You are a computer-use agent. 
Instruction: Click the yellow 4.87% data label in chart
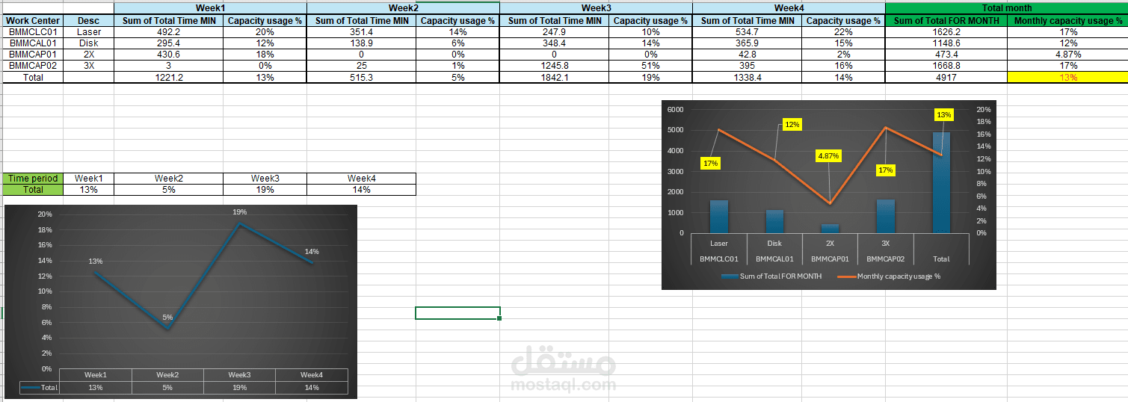pyautogui.click(x=828, y=156)
